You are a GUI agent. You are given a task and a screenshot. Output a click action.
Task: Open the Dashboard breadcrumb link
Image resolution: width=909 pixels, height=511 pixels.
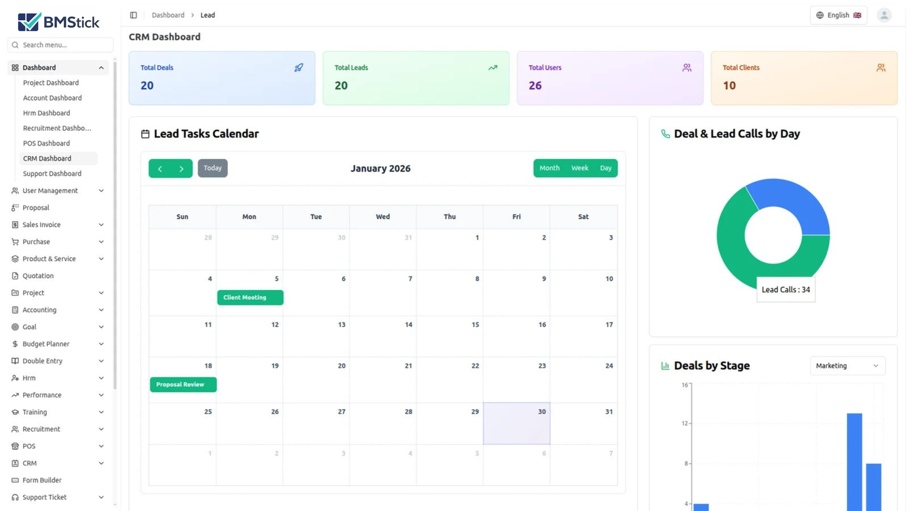(x=168, y=15)
